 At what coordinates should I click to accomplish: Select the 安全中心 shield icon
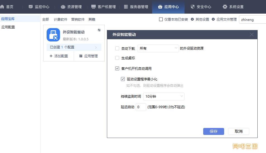193,7
